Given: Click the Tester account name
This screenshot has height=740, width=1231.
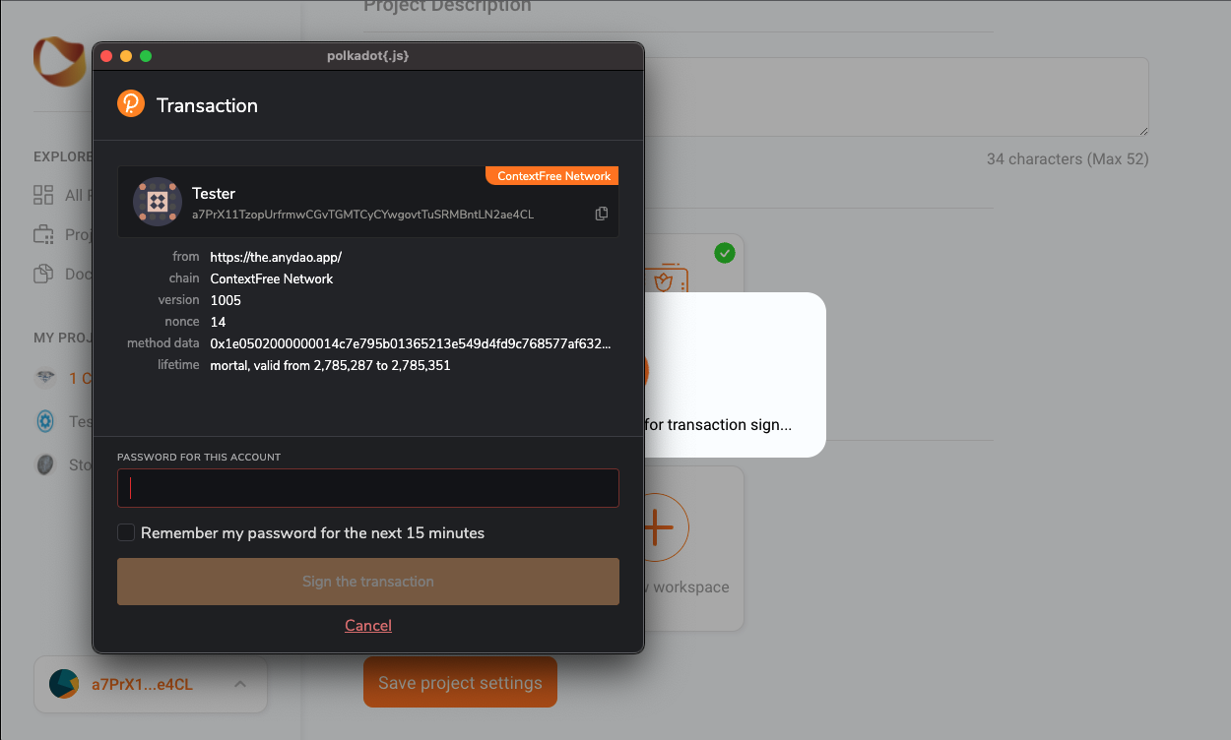Looking at the screenshot, I should point(214,194).
